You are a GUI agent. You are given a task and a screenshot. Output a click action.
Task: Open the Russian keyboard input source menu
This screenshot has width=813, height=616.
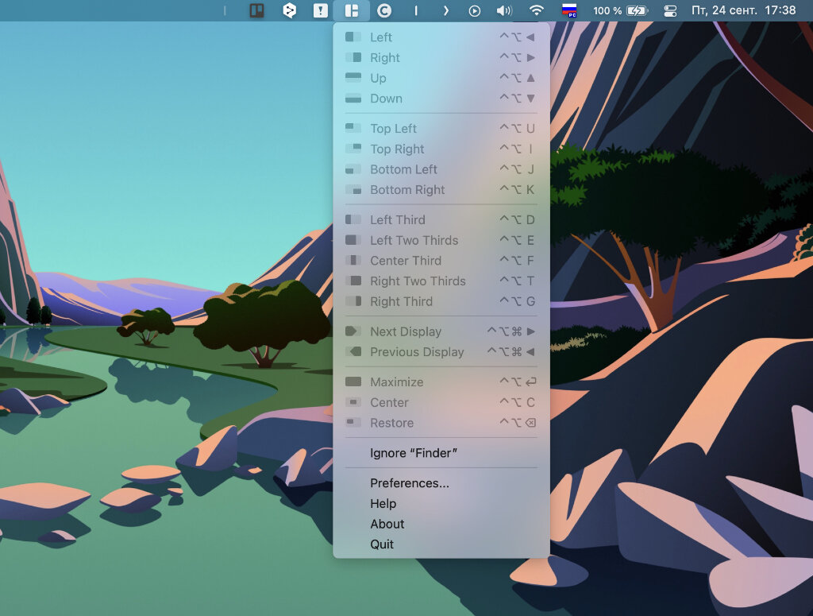coord(569,10)
